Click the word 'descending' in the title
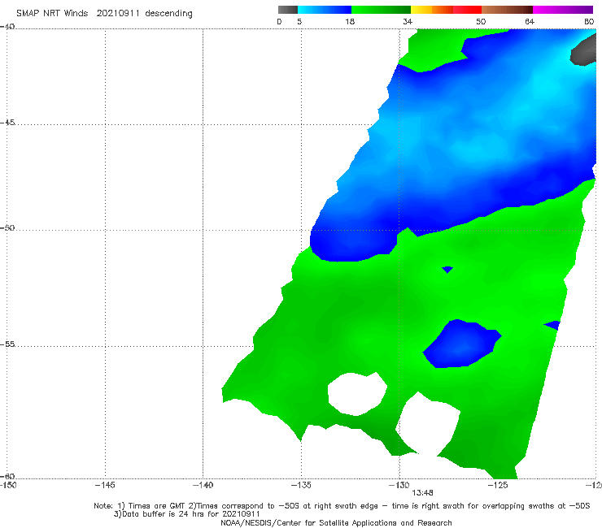 pos(168,14)
